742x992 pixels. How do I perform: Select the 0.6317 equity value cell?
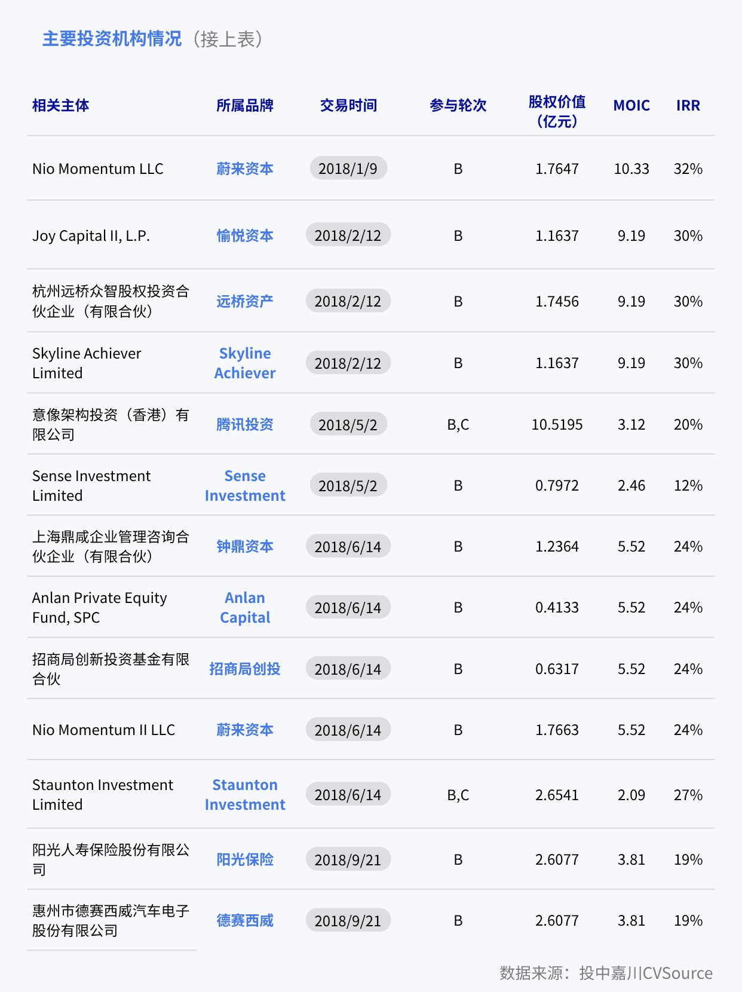click(557, 669)
